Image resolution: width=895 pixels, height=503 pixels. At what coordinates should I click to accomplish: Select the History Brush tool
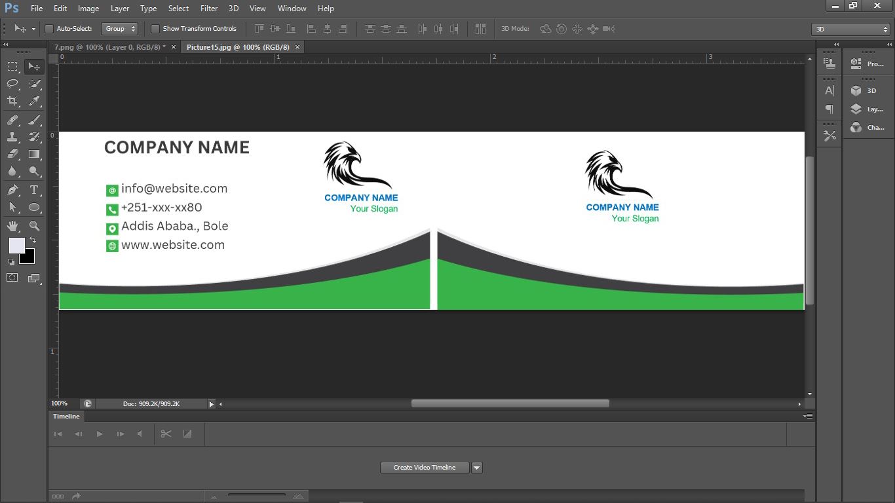pos(34,137)
